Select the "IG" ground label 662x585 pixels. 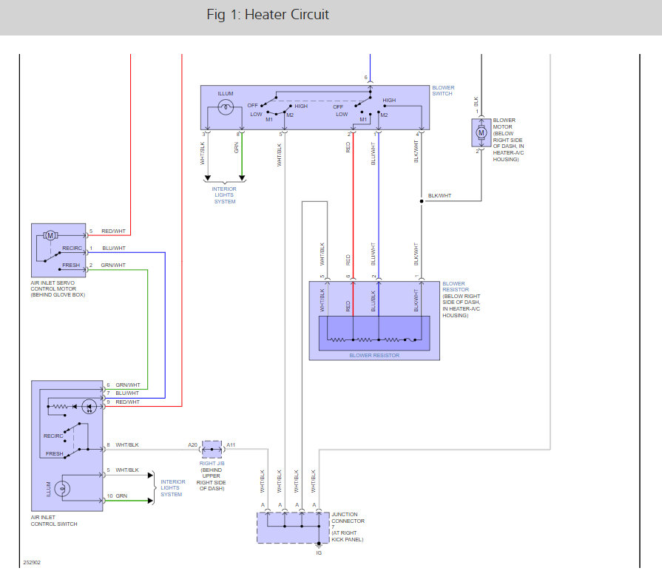319,553
